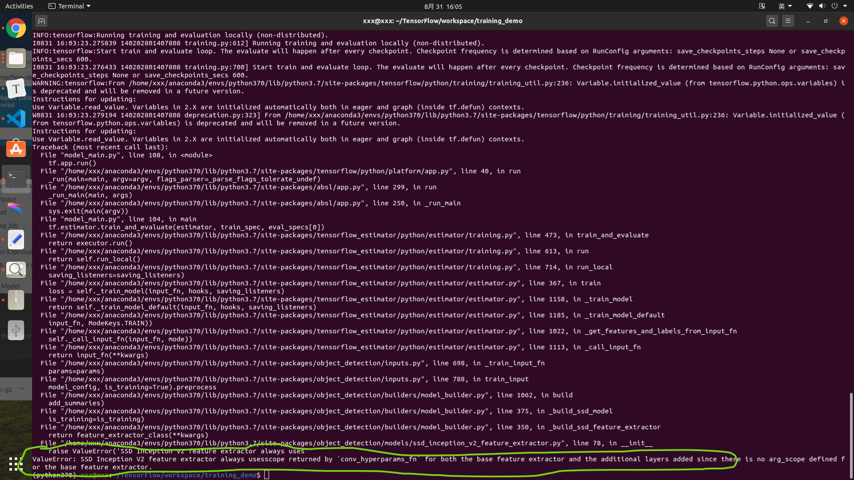Open the input language dropdown
The height and width of the screenshot is (480, 854).
[785, 6]
